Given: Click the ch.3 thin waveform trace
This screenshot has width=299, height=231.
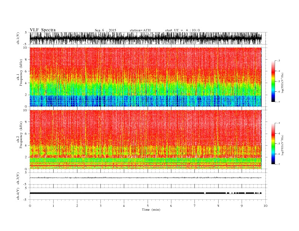Looking at the screenshot, I should click(145, 178).
